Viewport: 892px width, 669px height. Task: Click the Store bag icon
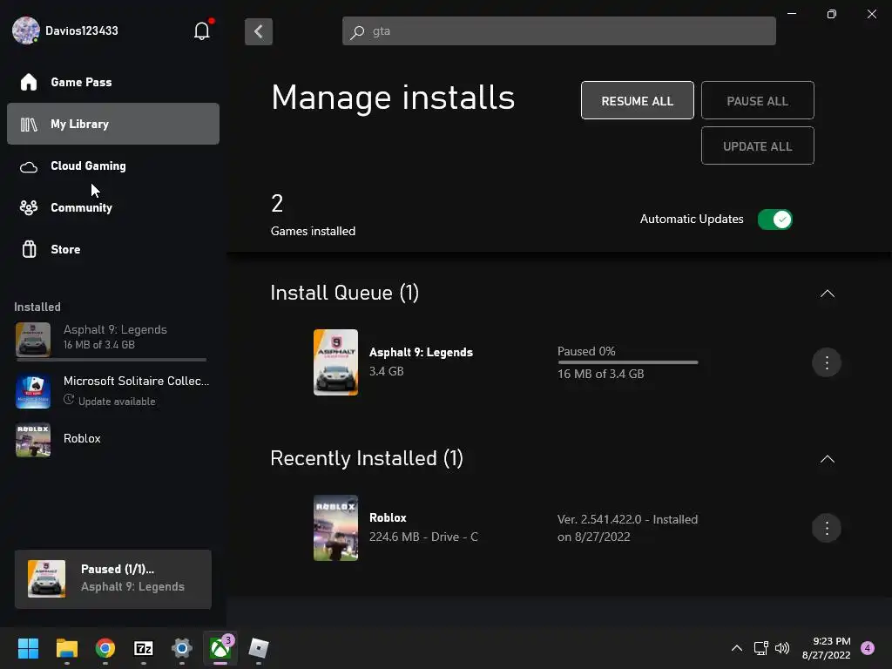pos(29,249)
